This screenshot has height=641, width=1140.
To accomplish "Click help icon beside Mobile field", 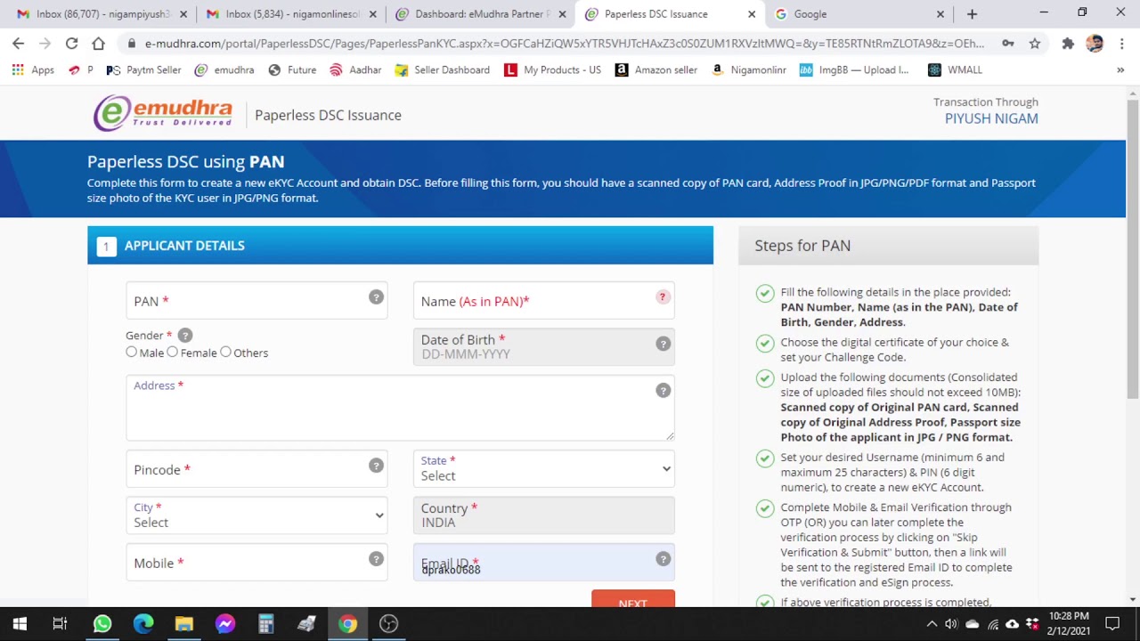I will [x=376, y=559].
